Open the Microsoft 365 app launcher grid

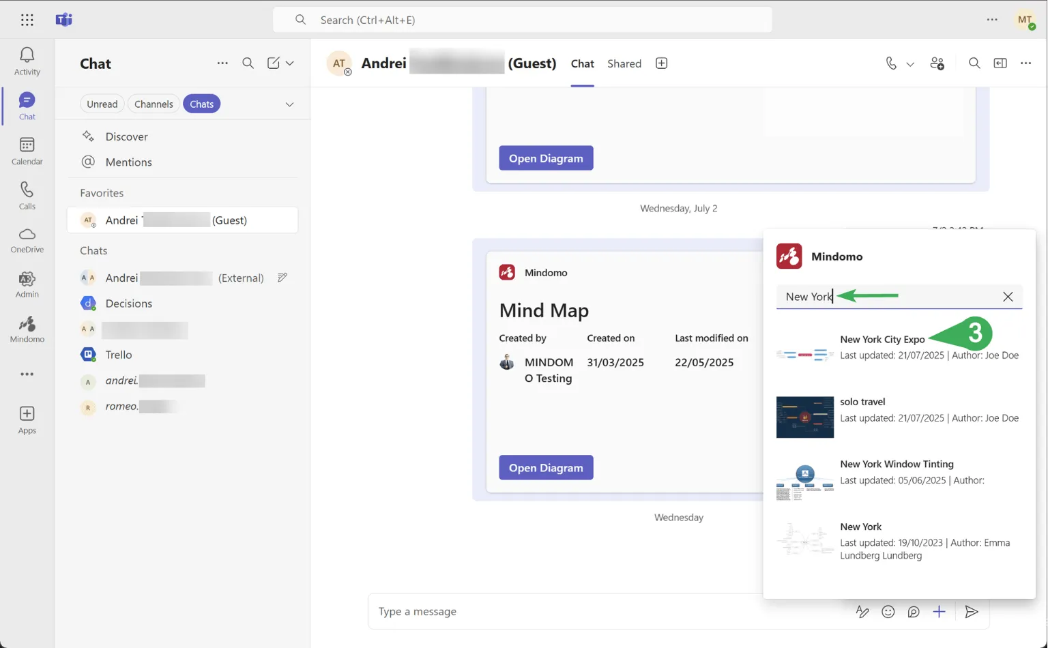[27, 20]
